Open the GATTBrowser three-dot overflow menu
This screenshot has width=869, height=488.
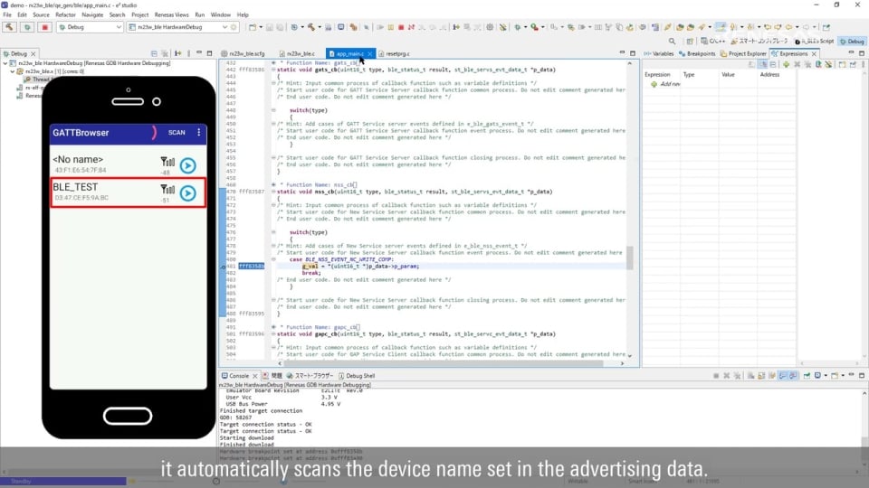(199, 133)
